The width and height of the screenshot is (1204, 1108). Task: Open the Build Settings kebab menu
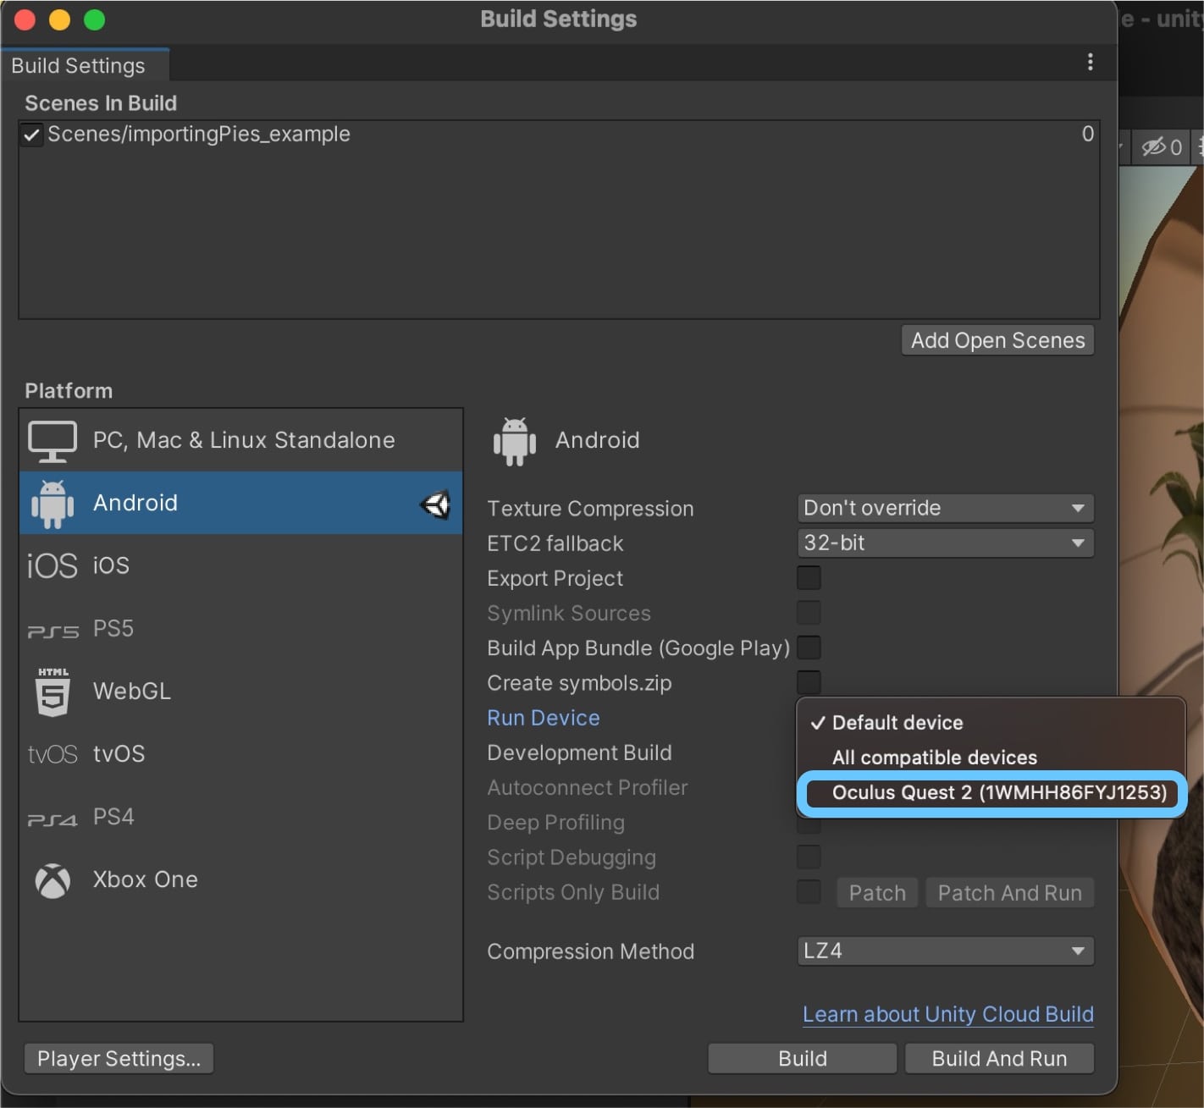(x=1090, y=62)
